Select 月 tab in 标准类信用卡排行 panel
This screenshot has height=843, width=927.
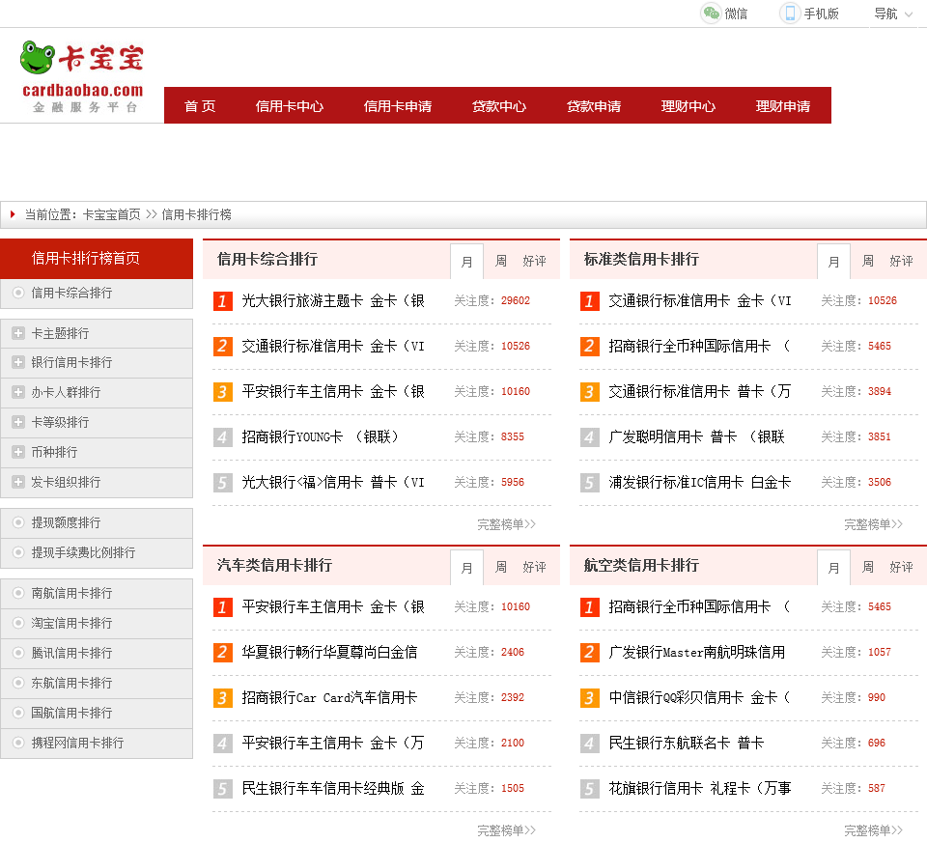[x=833, y=262]
